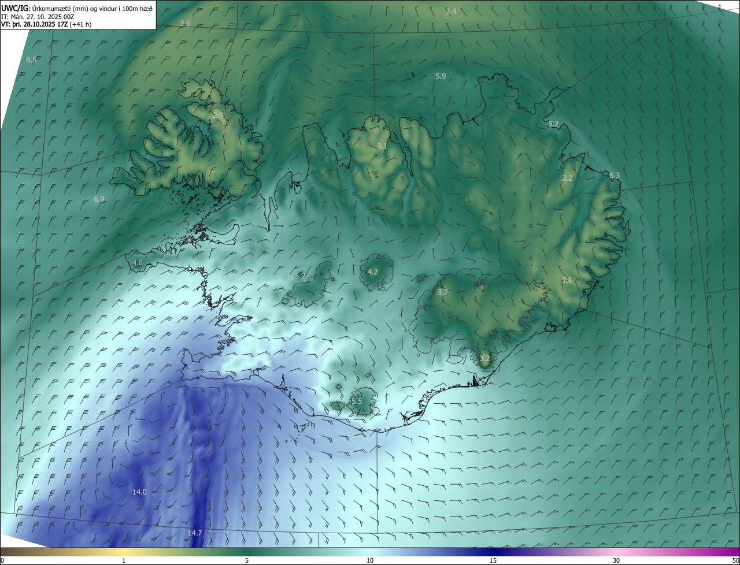Select the 5.2 value label
740x565 pixels.
[300, 276]
